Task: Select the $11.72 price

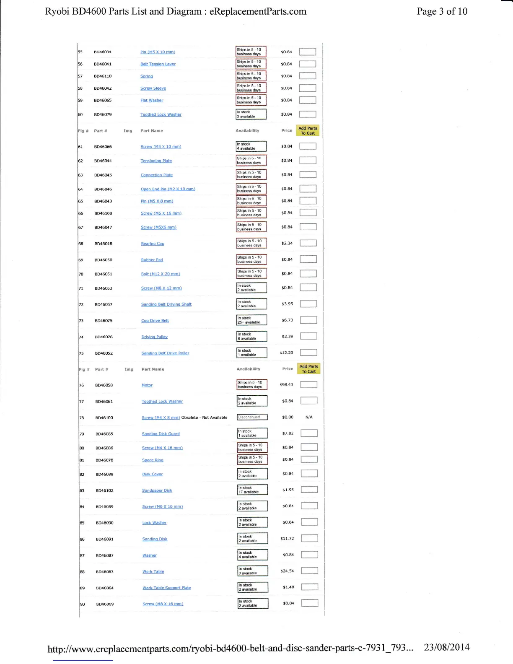Action: [287, 539]
